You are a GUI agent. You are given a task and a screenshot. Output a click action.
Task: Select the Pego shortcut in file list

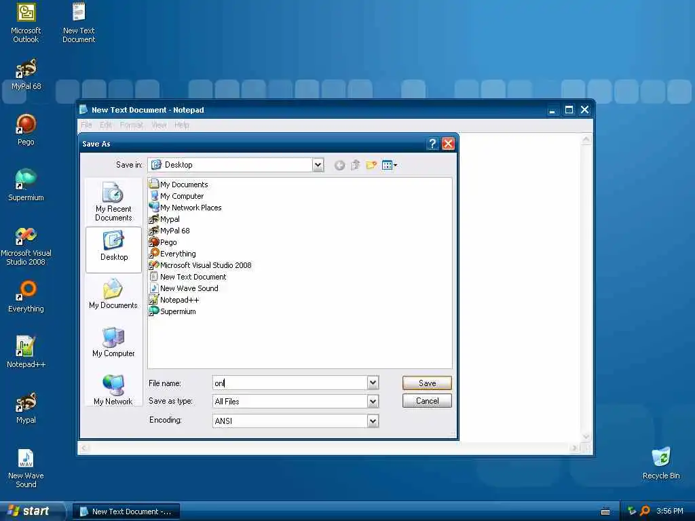point(163,242)
